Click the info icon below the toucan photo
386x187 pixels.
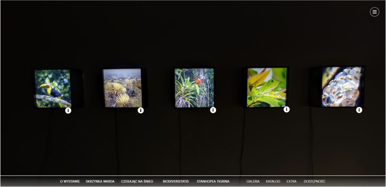click(68, 111)
